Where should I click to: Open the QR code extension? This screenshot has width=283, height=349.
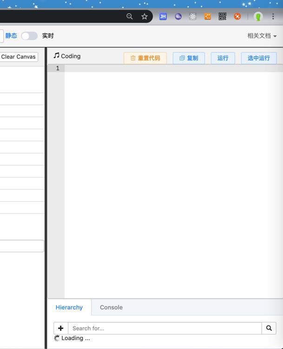click(x=223, y=16)
